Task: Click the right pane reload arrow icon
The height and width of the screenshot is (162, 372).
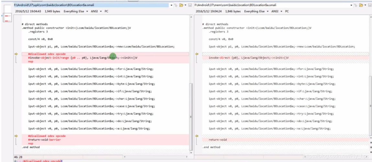Action: [x=356, y=5]
